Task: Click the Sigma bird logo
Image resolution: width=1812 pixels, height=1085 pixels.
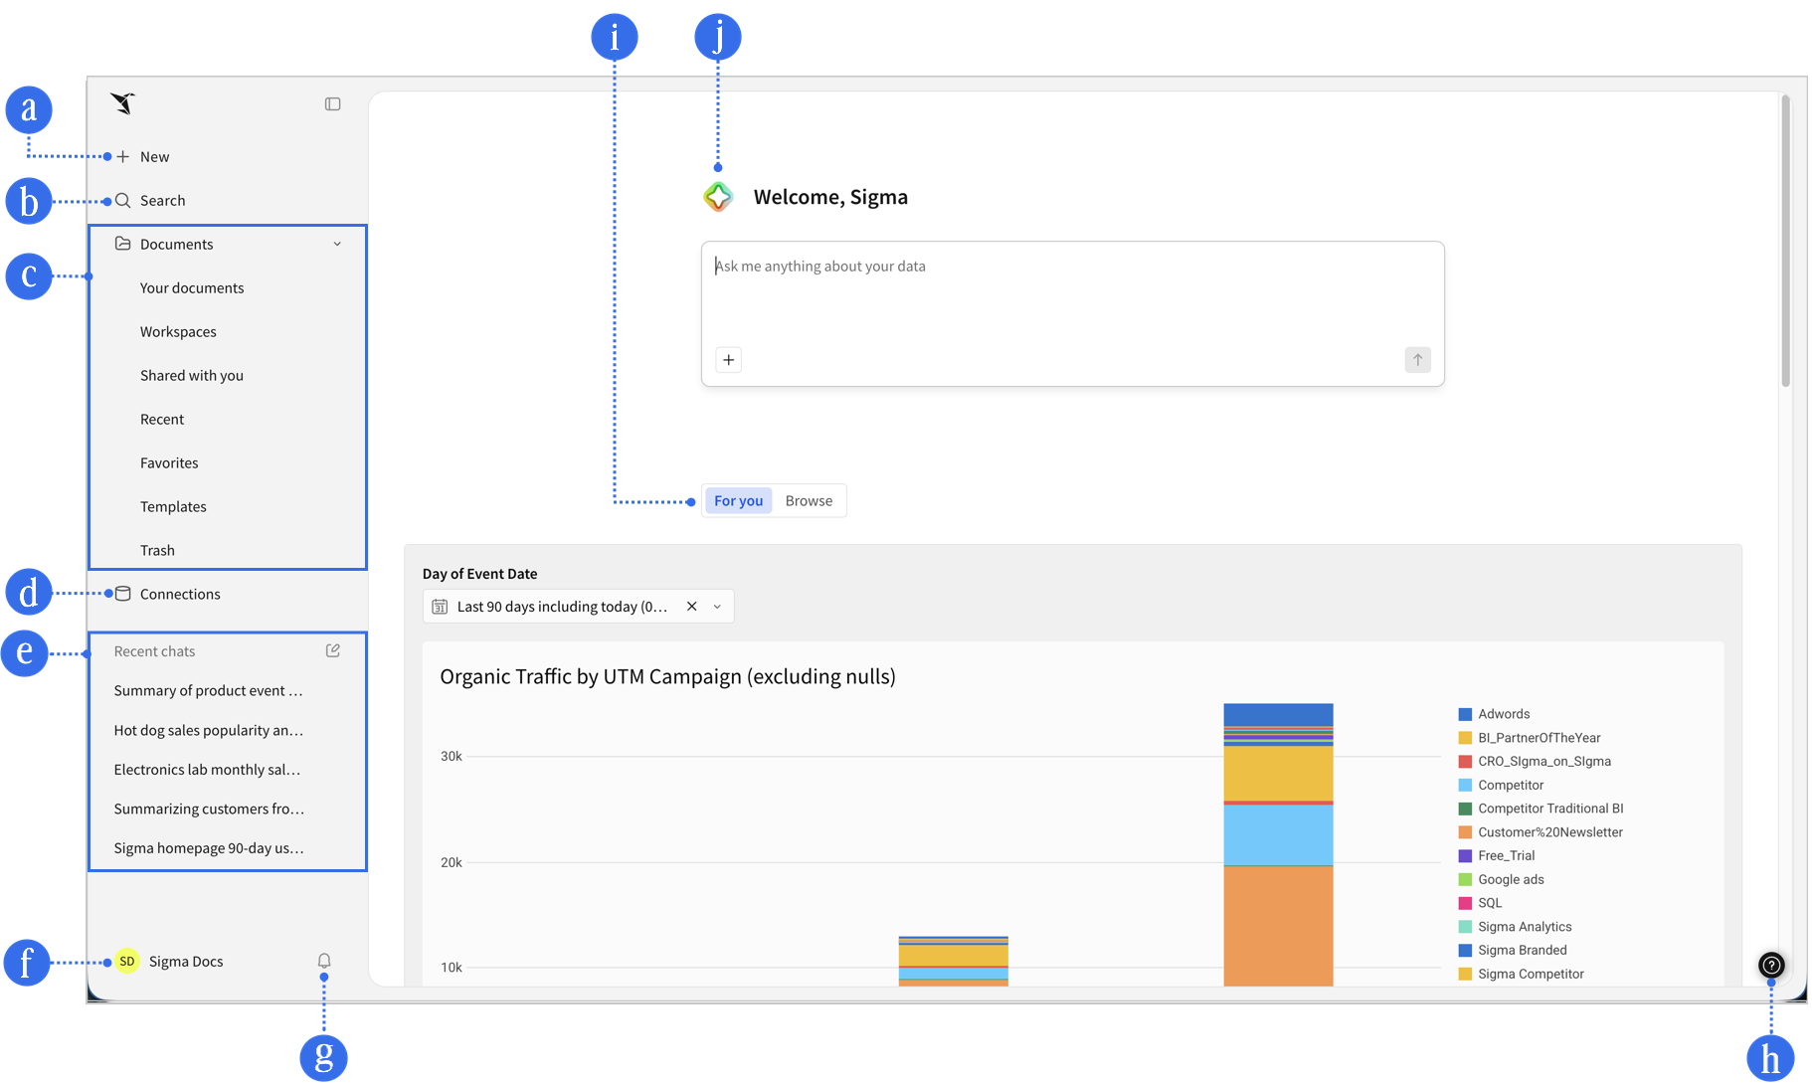Action: point(123,103)
